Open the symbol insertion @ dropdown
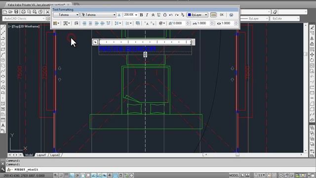Screen dimensions: 316x178 pyautogui.click(x=161, y=23)
